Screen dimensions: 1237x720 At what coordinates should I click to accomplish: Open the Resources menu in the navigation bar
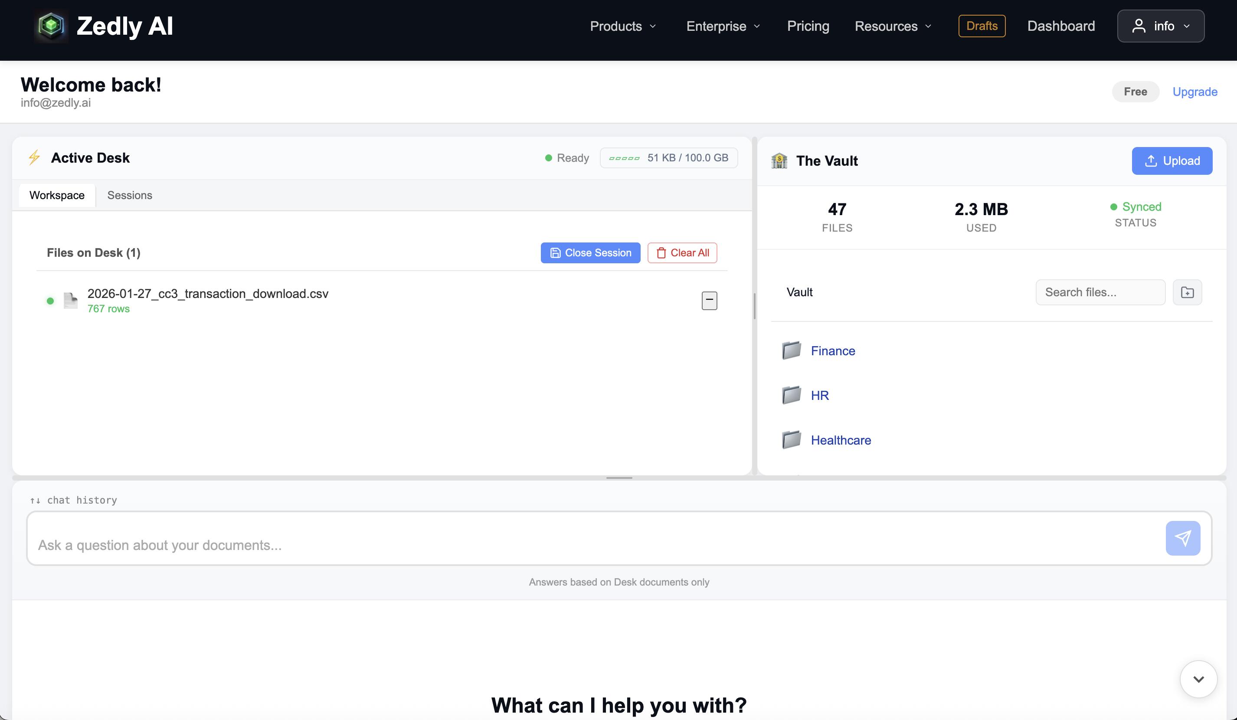pyautogui.click(x=892, y=26)
